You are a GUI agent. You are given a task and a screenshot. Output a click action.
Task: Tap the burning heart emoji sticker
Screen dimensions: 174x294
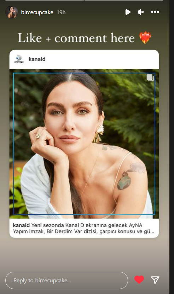click(x=145, y=38)
